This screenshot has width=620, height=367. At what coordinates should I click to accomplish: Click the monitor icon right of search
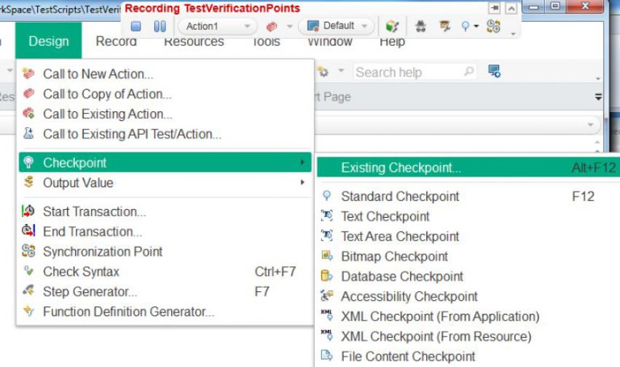point(494,72)
